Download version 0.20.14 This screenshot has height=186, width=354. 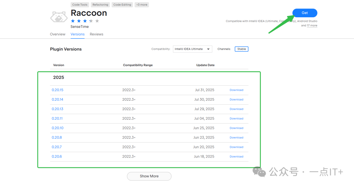click(x=236, y=99)
